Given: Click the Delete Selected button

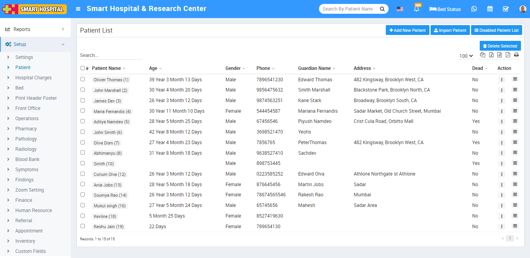Looking at the screenshot, I should tap(500, 46).
